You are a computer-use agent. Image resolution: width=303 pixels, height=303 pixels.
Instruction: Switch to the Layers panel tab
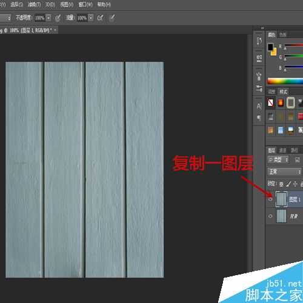[271, 150]
